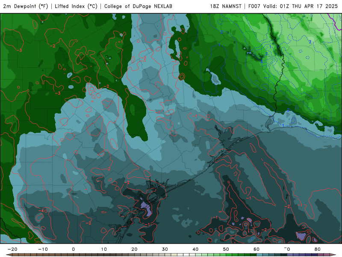The height and width of the screenshot is (257, 342).
Task: Click the -20 label on the color scale
Action: tap(12, 249)
